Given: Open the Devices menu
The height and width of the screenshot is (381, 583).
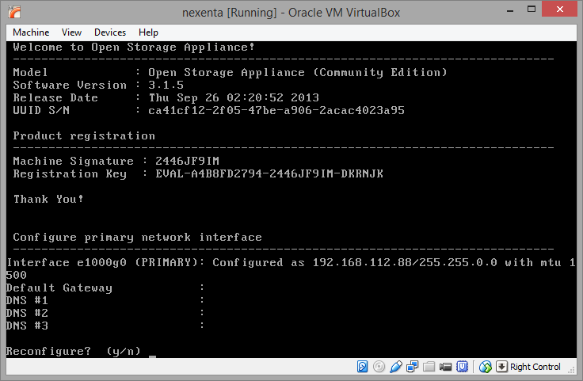Looking at the screenshot, I should pos(110,32).
